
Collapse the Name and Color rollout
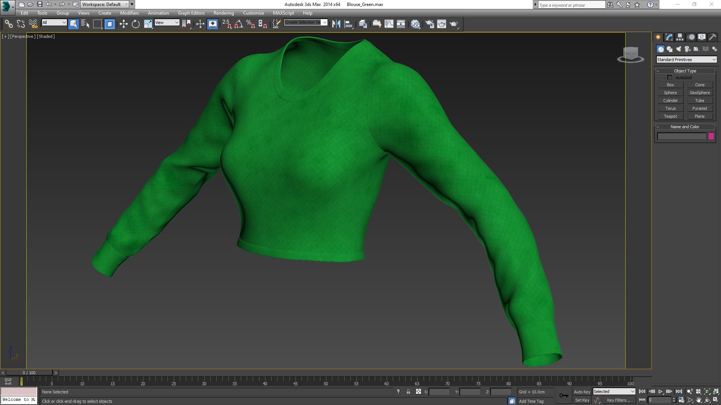685,127
